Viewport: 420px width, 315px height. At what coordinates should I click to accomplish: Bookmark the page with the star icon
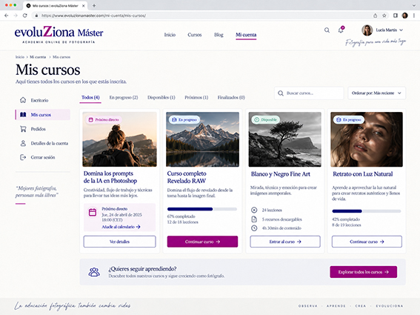[x=384, y=16]
